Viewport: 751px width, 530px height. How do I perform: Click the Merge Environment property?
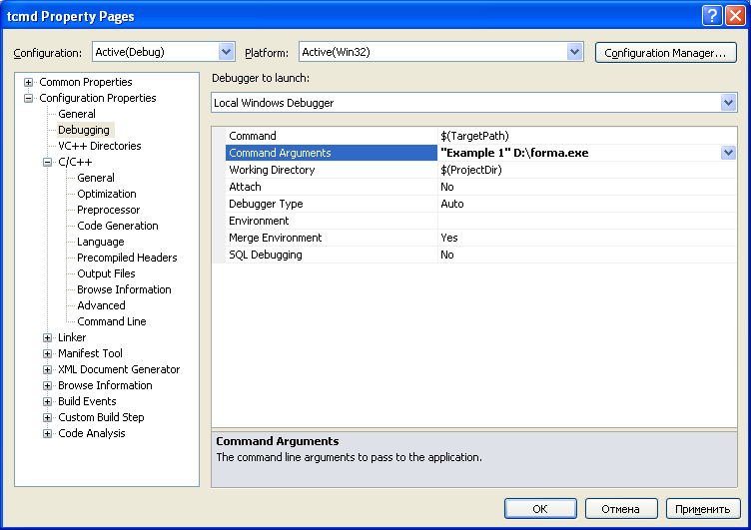coord(332,238)
